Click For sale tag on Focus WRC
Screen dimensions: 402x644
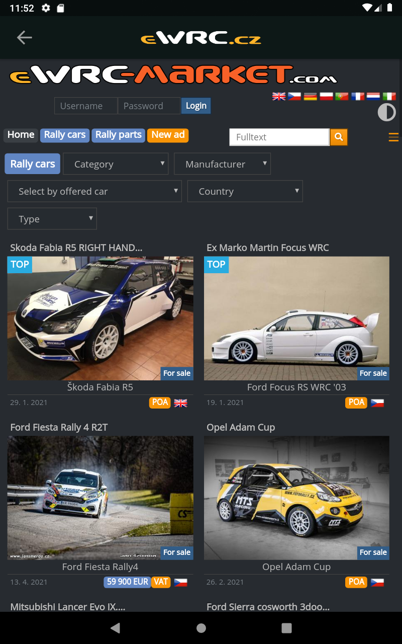[373, 373]
